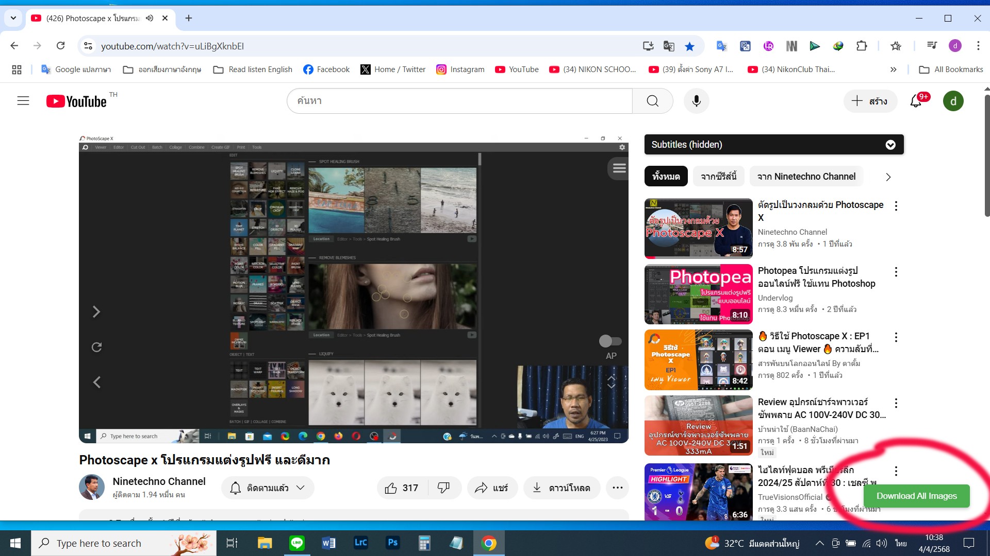Click the address bar URL
This screenshot has height=556, width=990.
click(x=173, y=46)
